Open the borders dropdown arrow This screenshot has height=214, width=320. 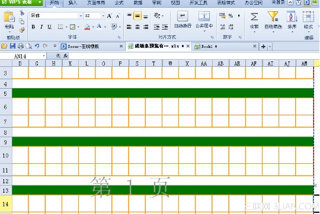pyautogui.click(x=66, y=27)
